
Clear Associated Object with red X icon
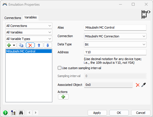137,85
